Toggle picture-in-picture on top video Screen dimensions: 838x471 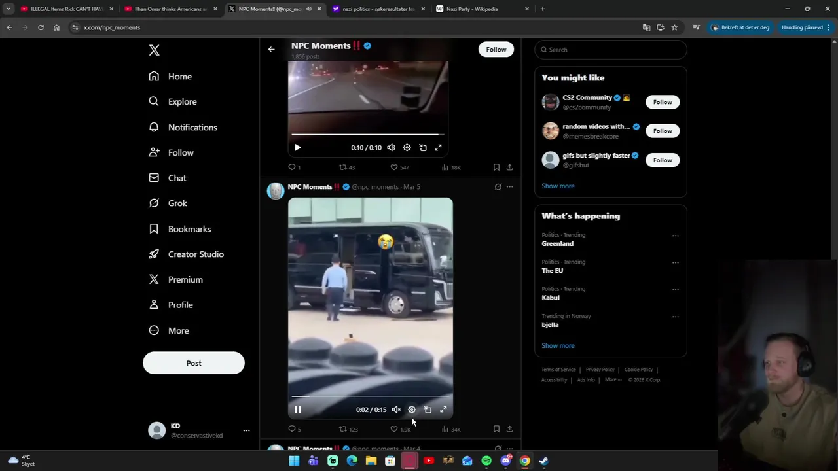[423, 148]
